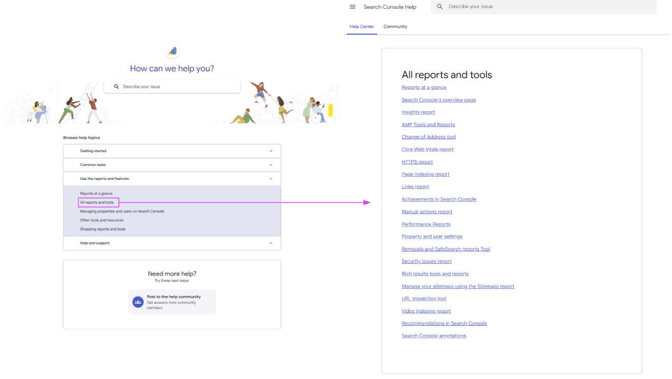Open Post to the help community
The image size is (672, 379).
pyautogui.click(x=172, y=302)
